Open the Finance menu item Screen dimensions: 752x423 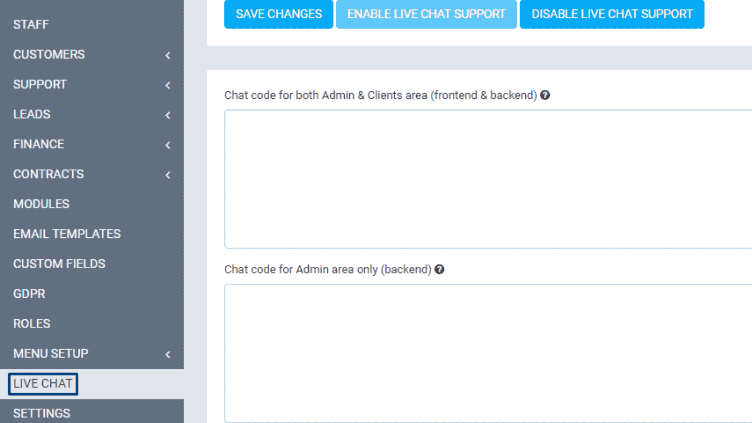click(x=92, y=144)
